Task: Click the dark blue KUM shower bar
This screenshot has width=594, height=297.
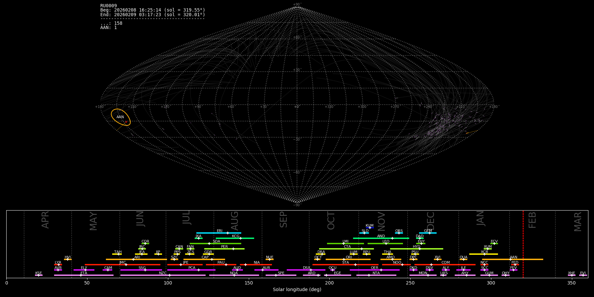Action: tap(370, 228)
